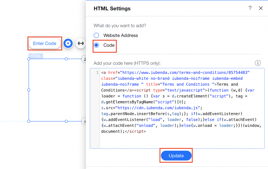Image resolution: width=268 pixels, height=169 pixels.
Task: Click the HTML Settings panel title
Action: tap(112, 8)
